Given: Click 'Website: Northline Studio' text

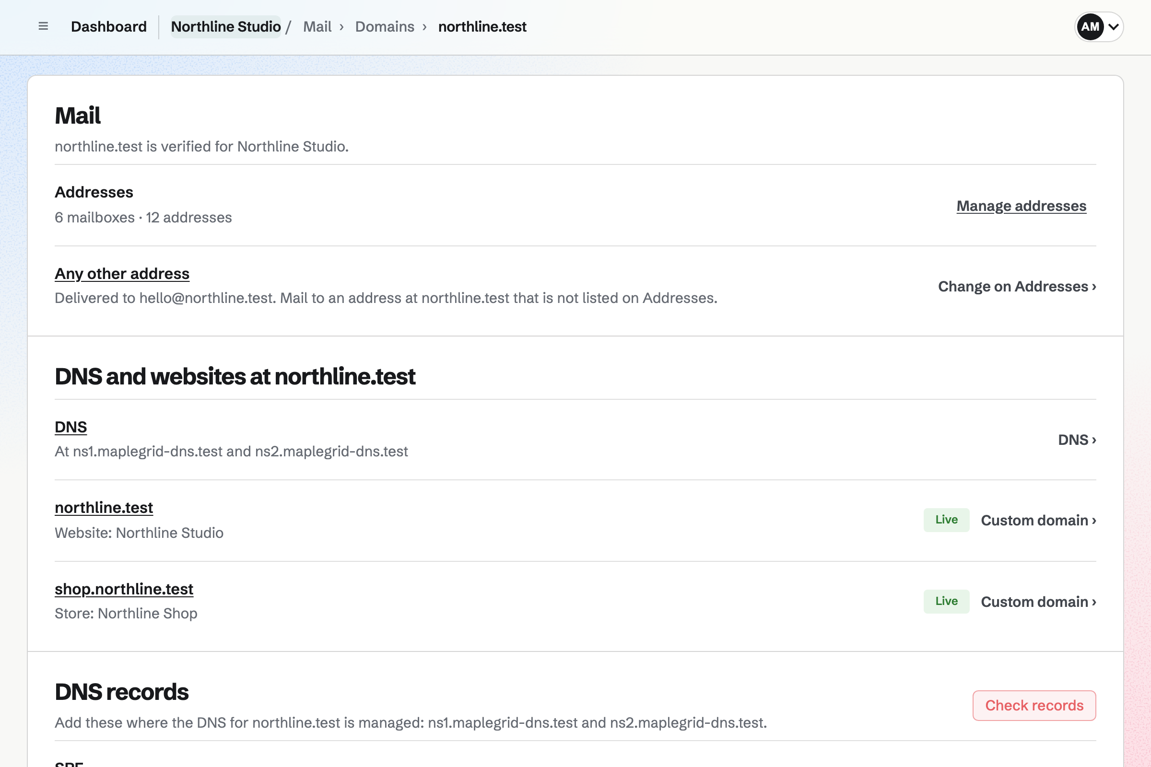Looking at the screenshot, I should [139, 533].
